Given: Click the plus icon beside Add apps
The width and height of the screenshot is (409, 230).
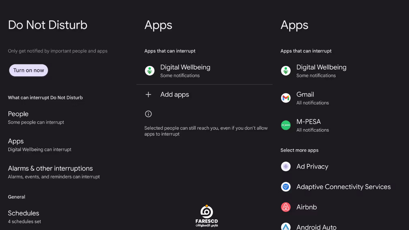Looking at the screenshot, I should tap(148, 95).
